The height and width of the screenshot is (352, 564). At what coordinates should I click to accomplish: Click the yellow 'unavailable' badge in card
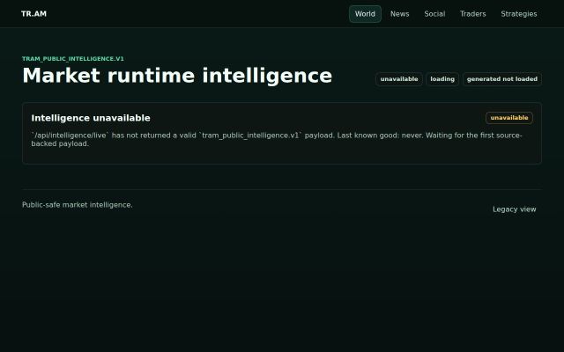[509, 118]
